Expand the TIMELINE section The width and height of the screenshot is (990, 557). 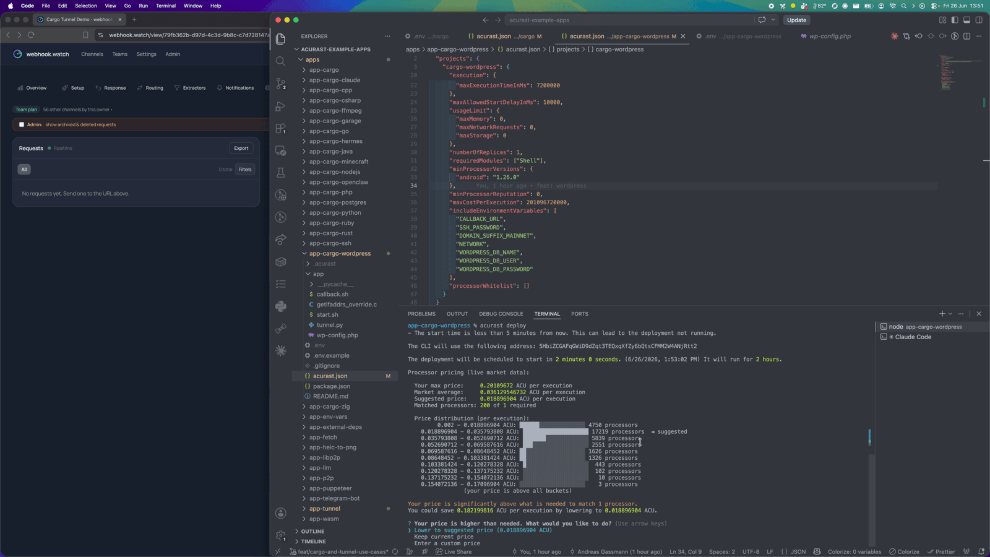[x=313, y=542]
